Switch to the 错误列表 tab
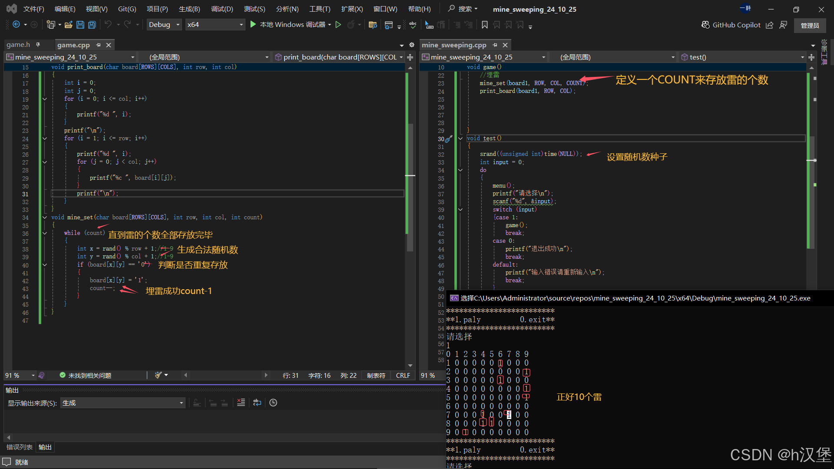 point(20,447)
